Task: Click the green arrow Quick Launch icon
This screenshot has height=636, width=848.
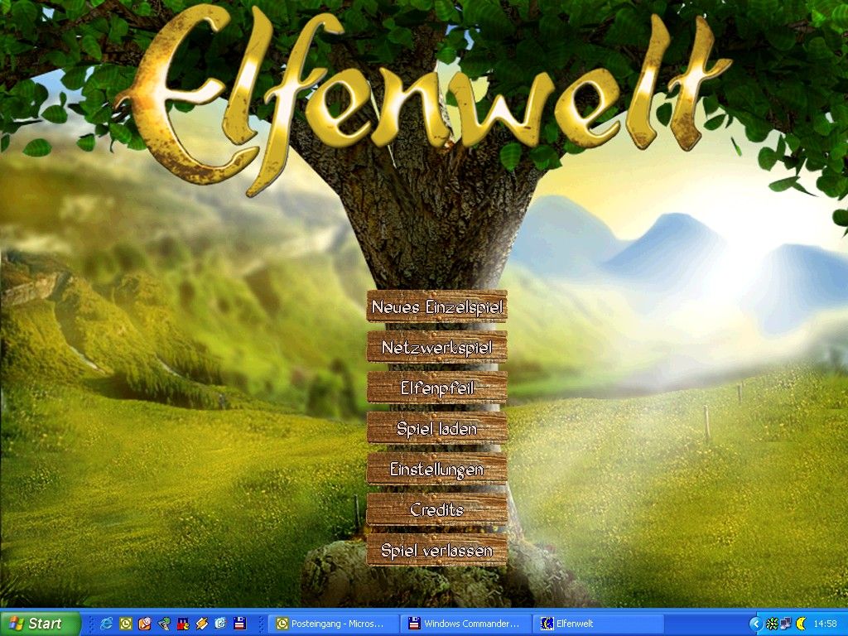Action: [164, 624]
